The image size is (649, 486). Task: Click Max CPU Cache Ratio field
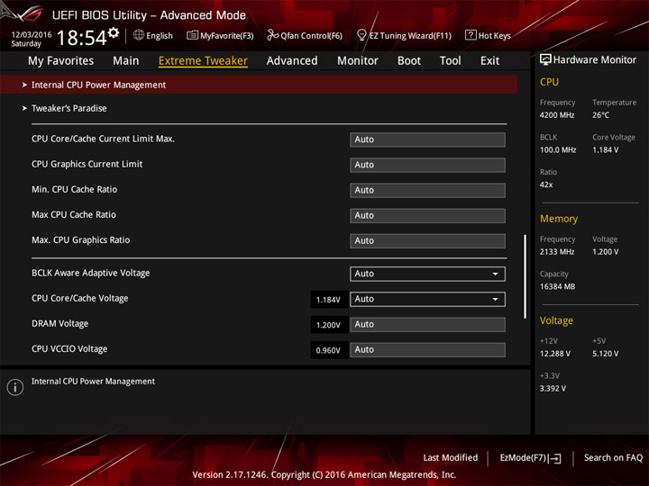(427, 215)
